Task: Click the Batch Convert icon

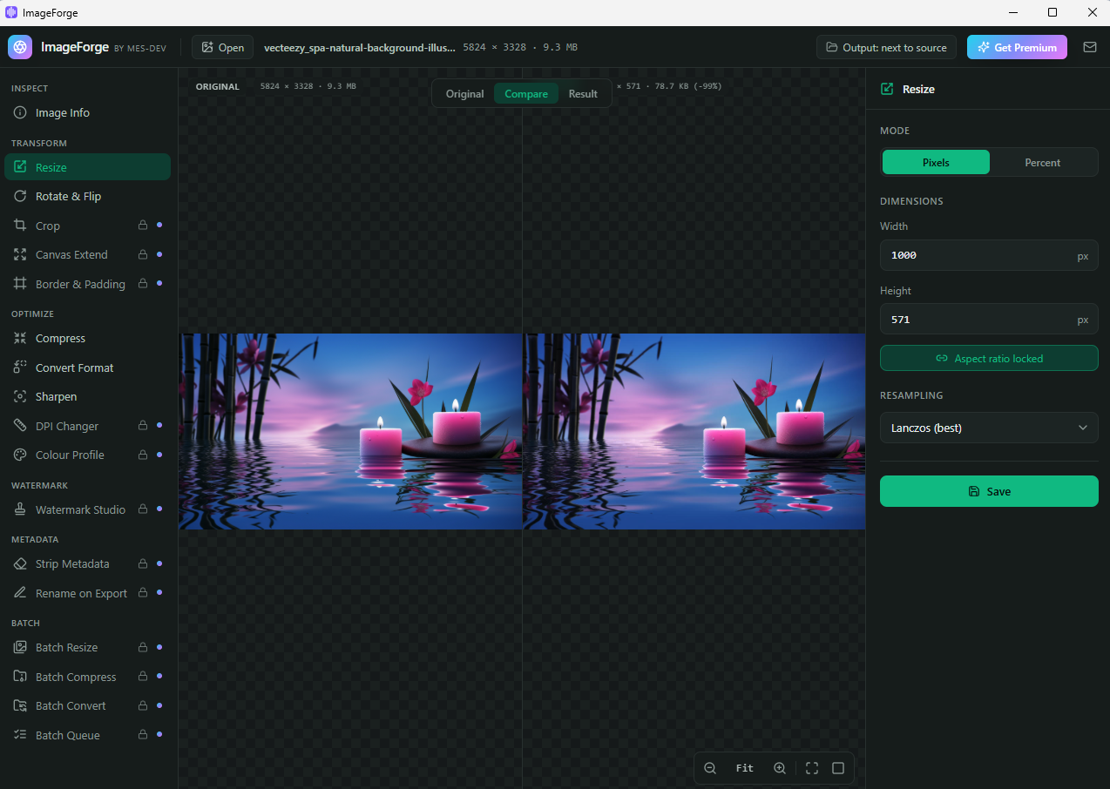Action: tap(20, 706)
